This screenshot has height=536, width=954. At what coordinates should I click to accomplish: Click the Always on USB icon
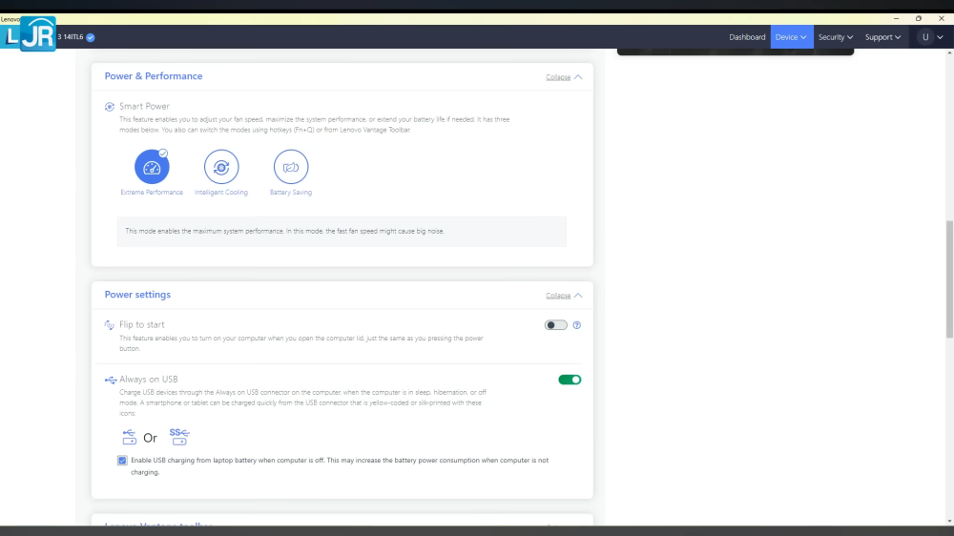pyautogui.click(x=110, y=380)
